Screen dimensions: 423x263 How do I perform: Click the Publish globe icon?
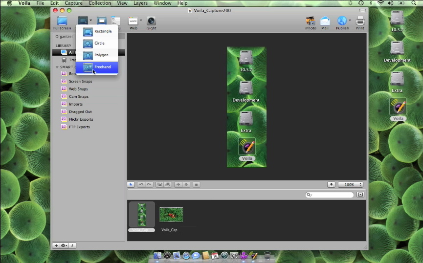pyautogui.click(x=342, y=21)
